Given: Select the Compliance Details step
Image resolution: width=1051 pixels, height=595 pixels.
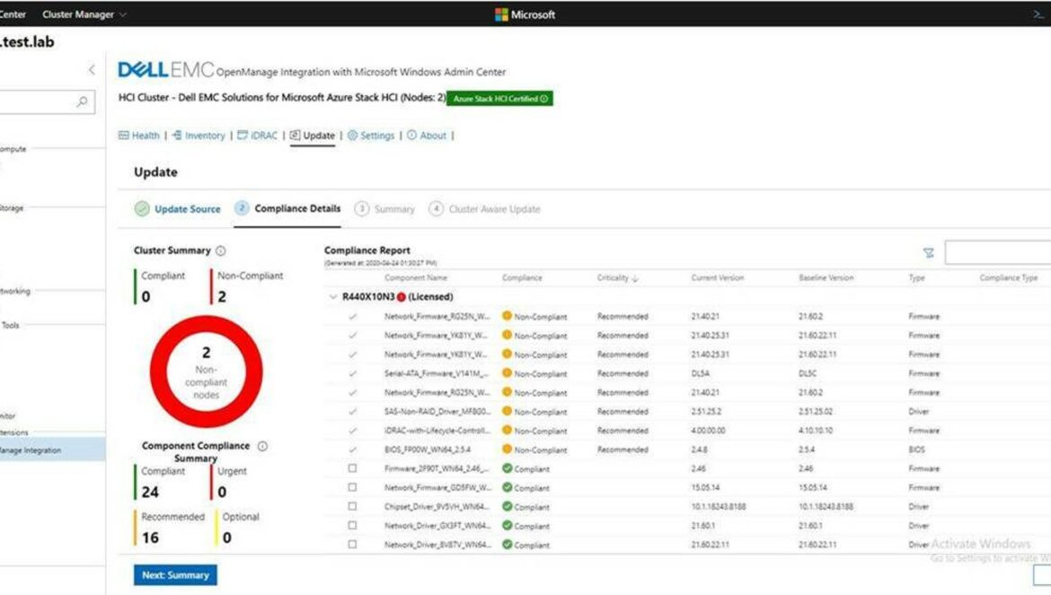Looking at the screenshot, I should pos(287,209).
